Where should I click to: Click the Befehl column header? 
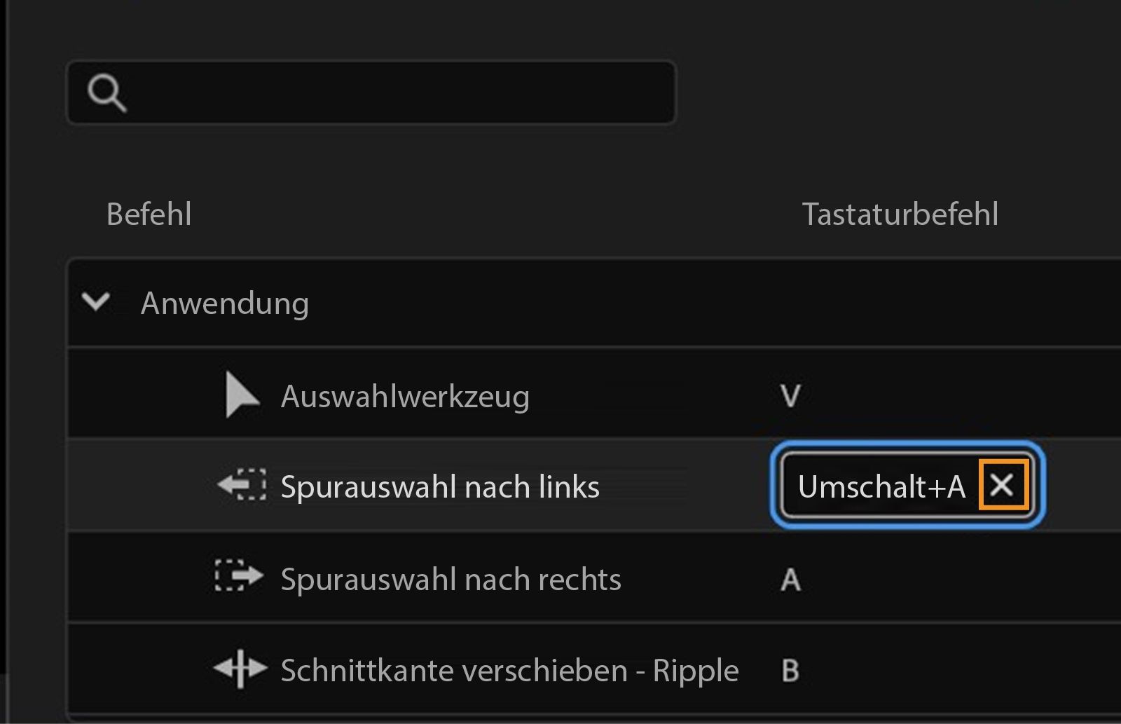pyautogui.click(x=149, y=214)
